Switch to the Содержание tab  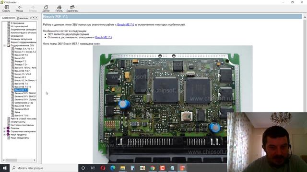[9, 18]
